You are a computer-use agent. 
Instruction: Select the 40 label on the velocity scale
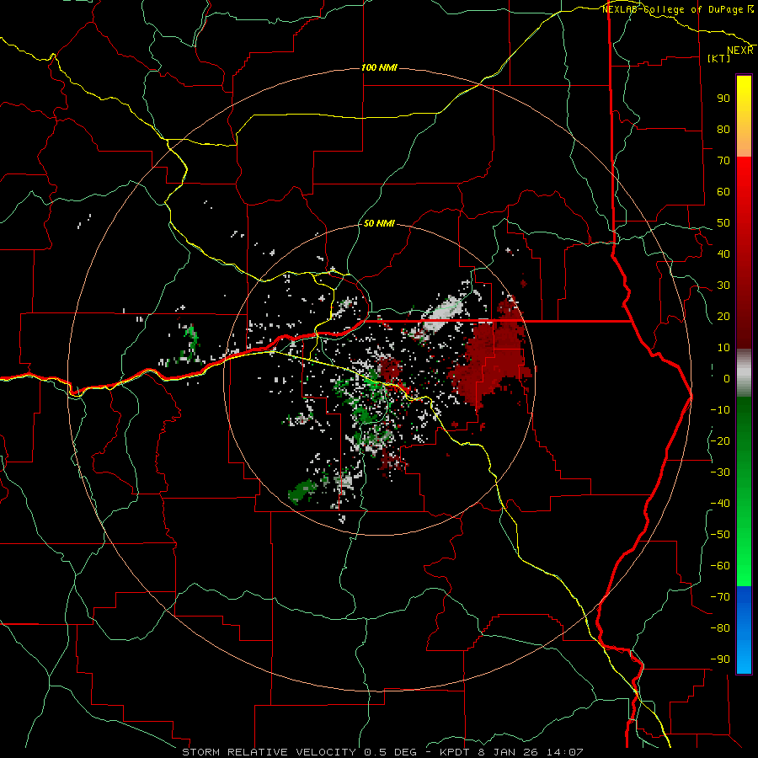pyautogui.click(x=723, y=254)
